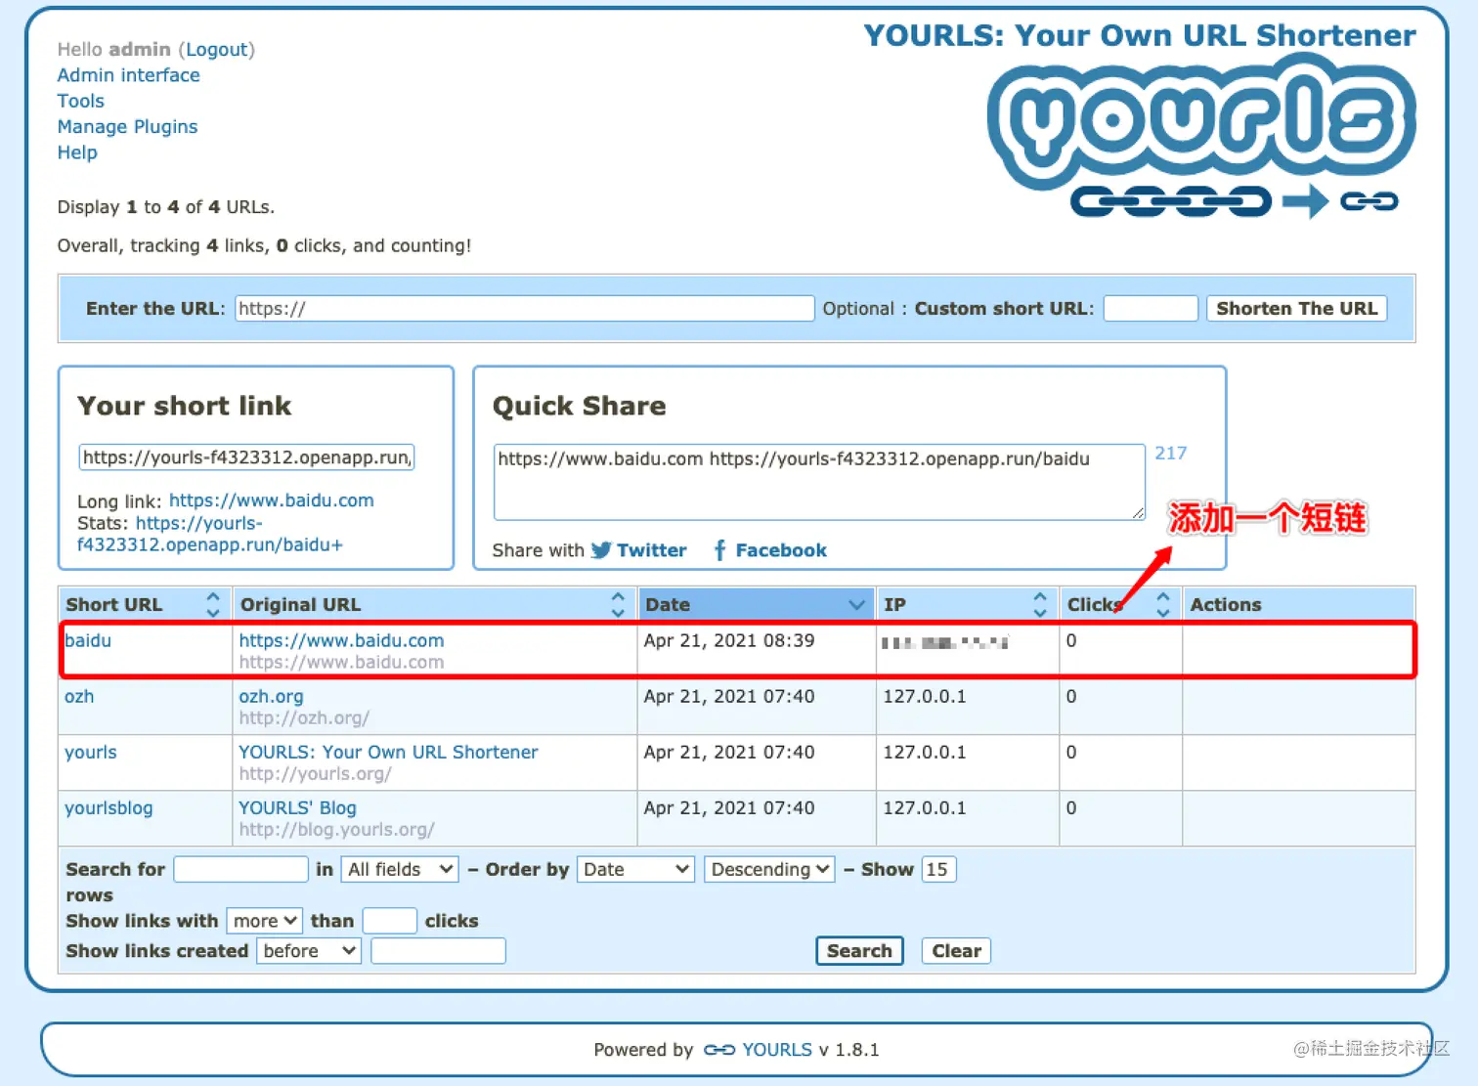Click the Custom short URL input field
This screenshot has width=1478, height=1086.
point(1151,309)
